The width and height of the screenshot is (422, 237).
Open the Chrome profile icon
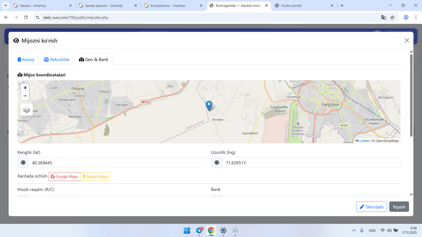(406, 17)
